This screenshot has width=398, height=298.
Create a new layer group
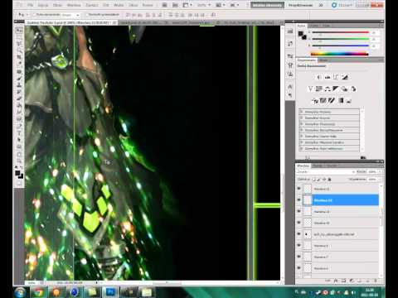pyautogui.click(x=360, y=281)
